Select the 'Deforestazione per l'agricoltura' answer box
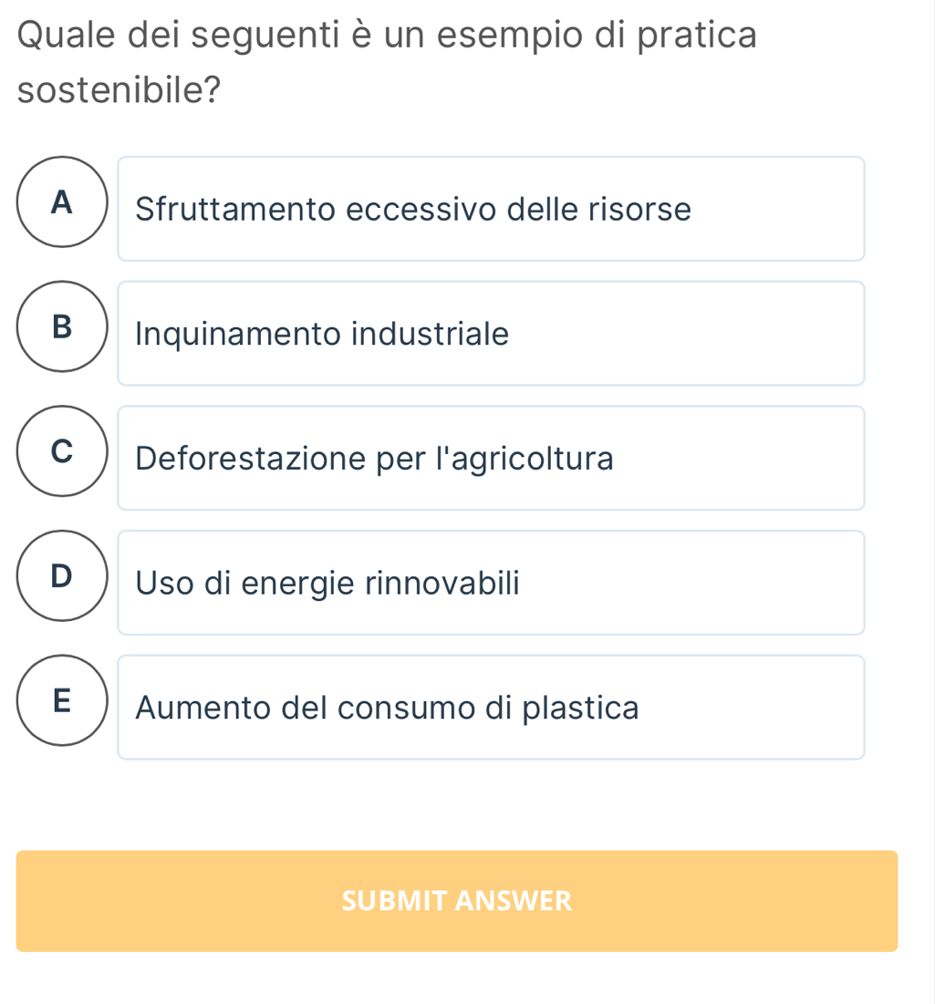The image size is (935, 1004). tap(491, 458)
